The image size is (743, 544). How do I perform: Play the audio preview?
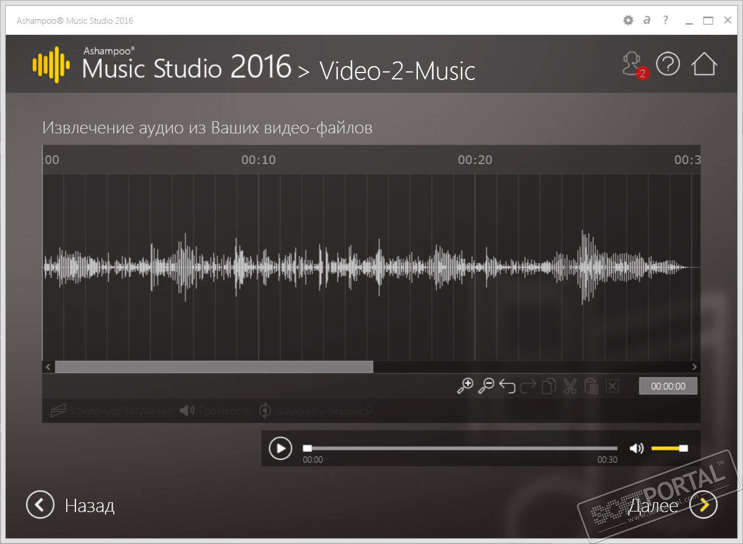point(280,448)
